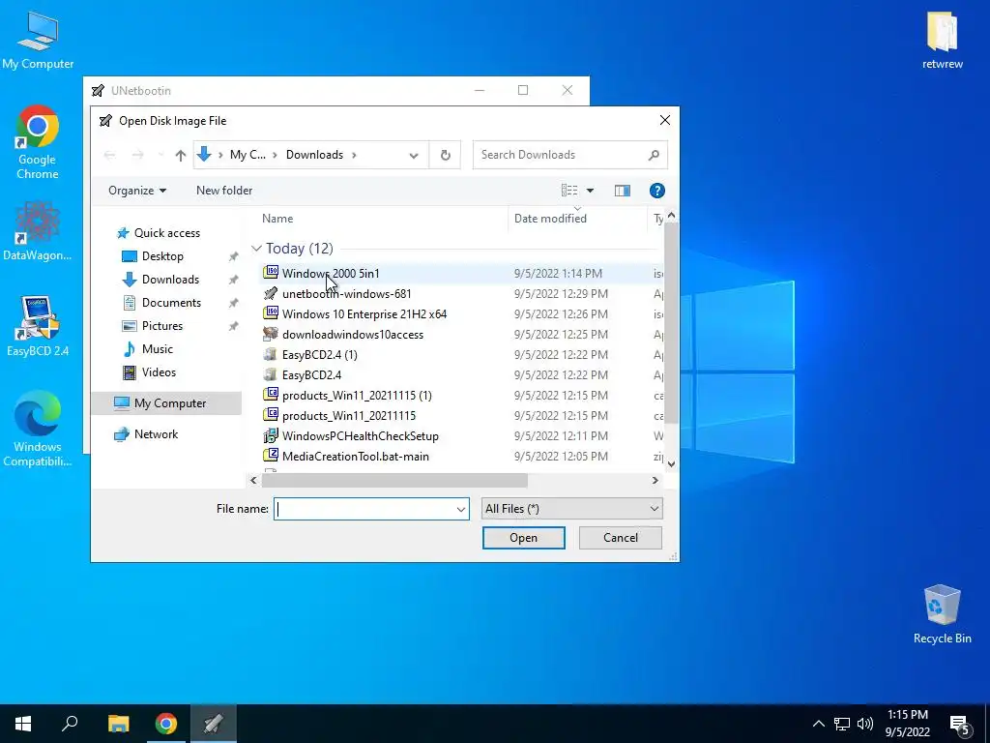Select Desktop in navigation pane
This screenshot has width=990, height=743.
click(x=162, y=256)
